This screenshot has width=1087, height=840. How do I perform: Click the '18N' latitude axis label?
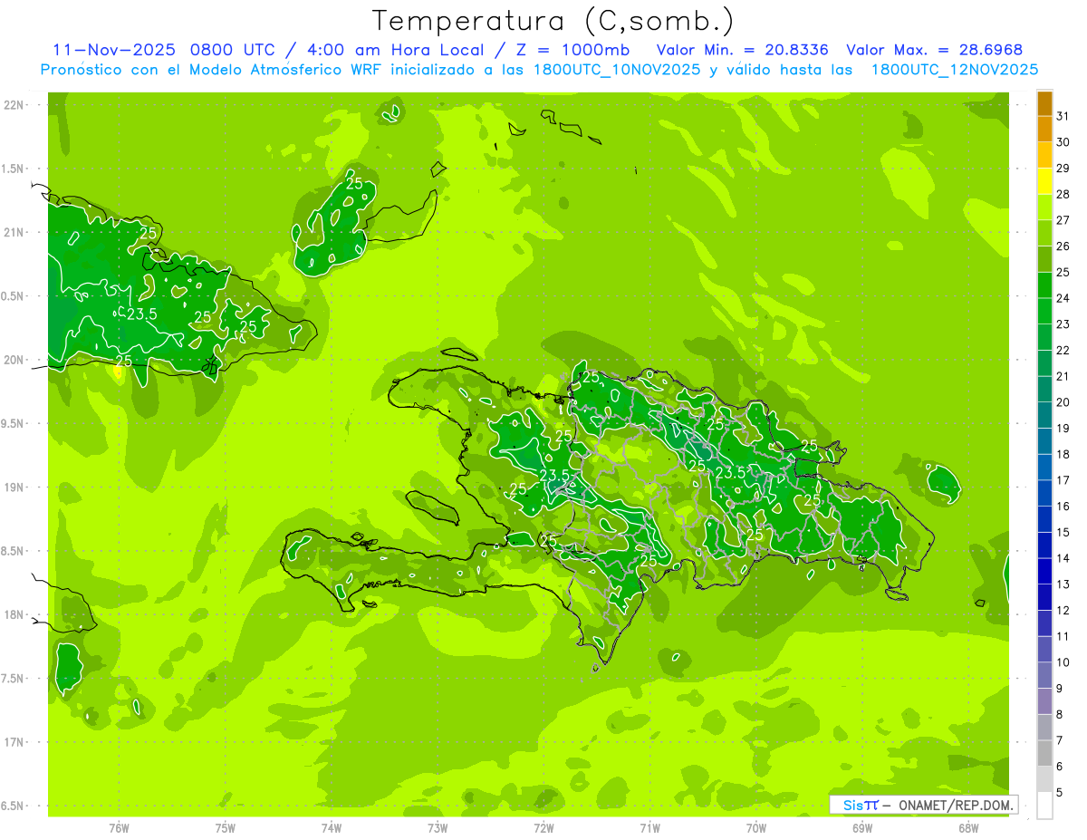14,614
